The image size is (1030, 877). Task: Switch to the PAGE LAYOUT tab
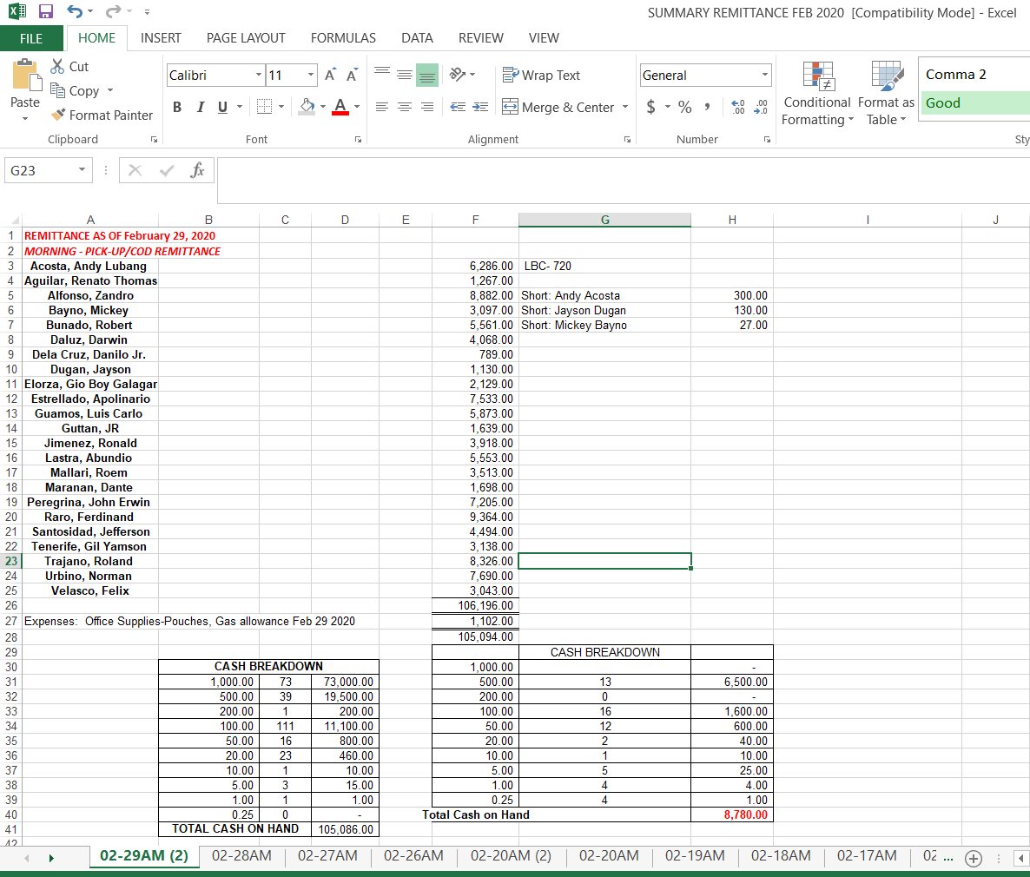pyautogui.click(x=247, y=38)
